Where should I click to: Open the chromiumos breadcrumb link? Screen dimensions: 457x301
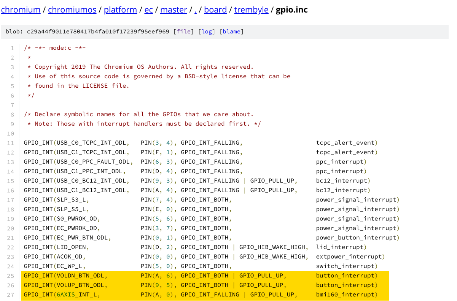pos(72,10)
